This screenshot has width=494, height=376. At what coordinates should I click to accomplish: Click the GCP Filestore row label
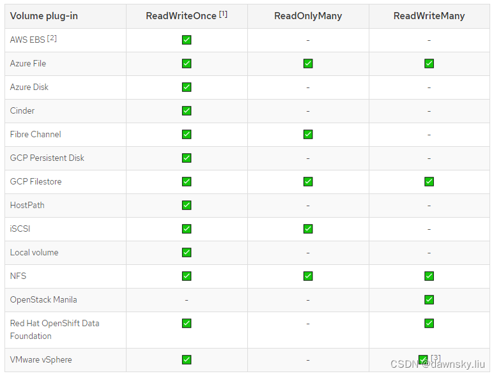36,181
